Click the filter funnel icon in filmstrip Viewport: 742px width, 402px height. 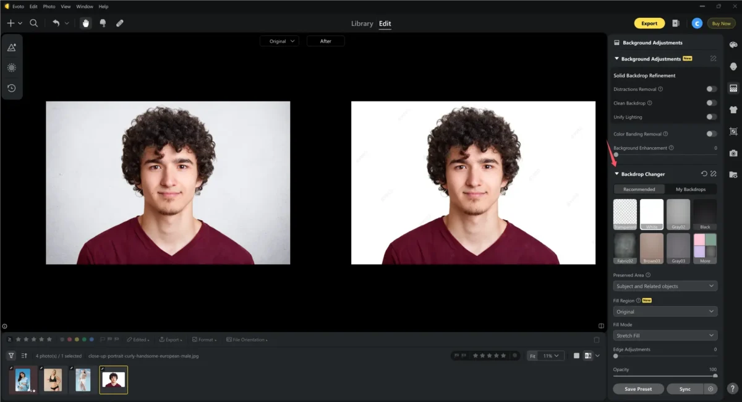pos(11,356)
